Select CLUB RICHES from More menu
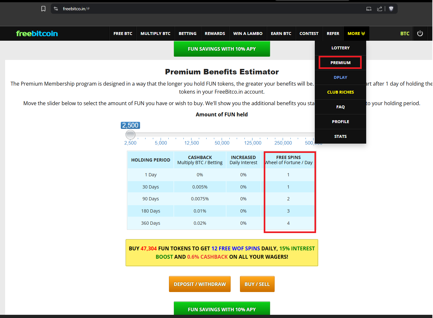The width and height of the screenshot is (433, 318). [x=340, y=92]
